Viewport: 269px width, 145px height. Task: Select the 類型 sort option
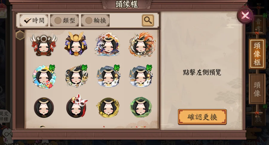pyautogui.click(x=65, y=21)
